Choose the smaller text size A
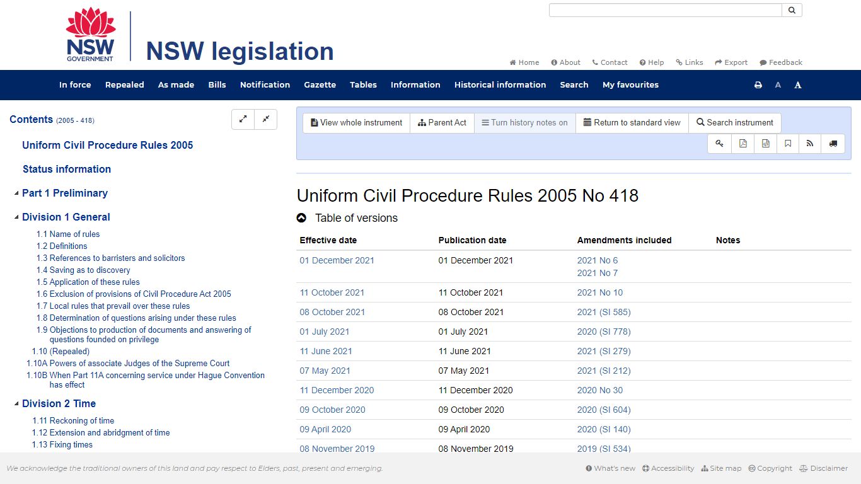 (778, 85)
